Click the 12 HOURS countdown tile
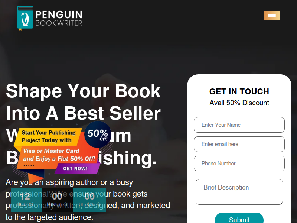297x223 pixels. pos(26,200)
